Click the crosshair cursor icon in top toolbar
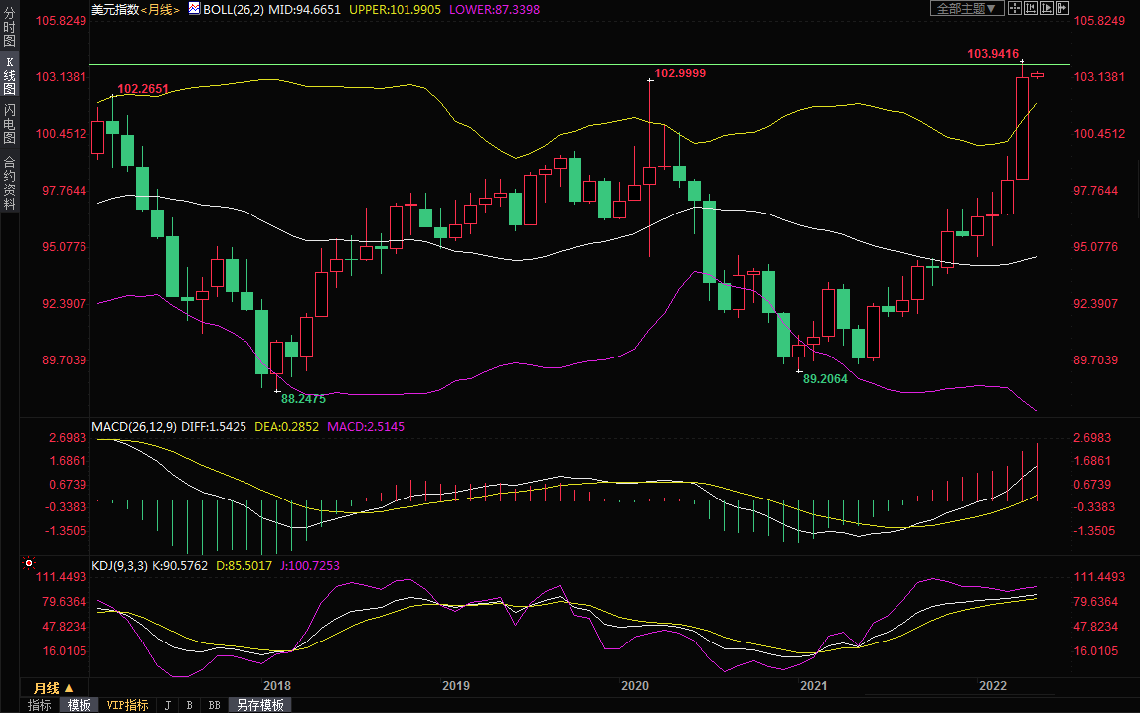Viewport: 1140px width, 713px height. tap(1015, 8)
